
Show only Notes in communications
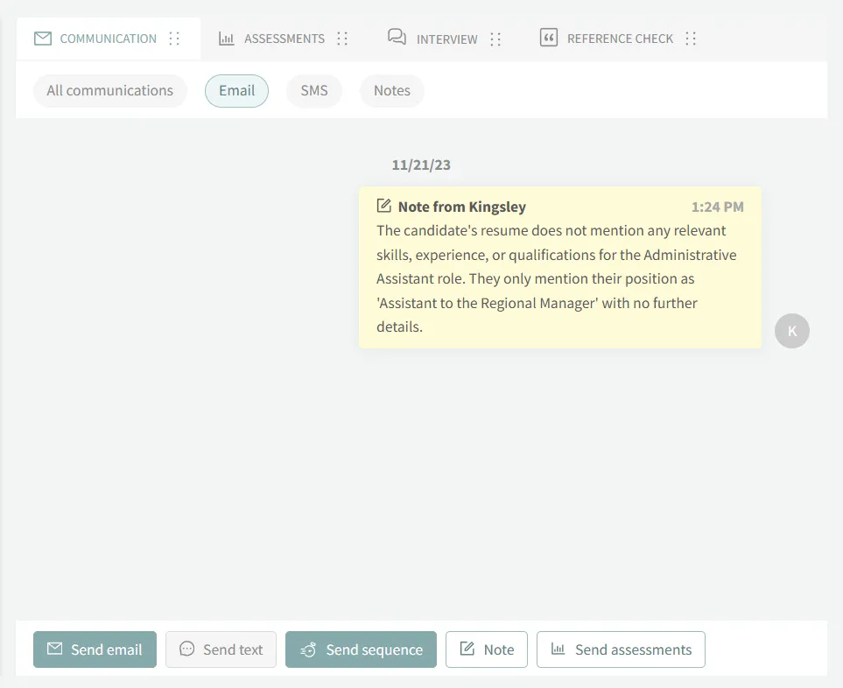tap(391, 91)
